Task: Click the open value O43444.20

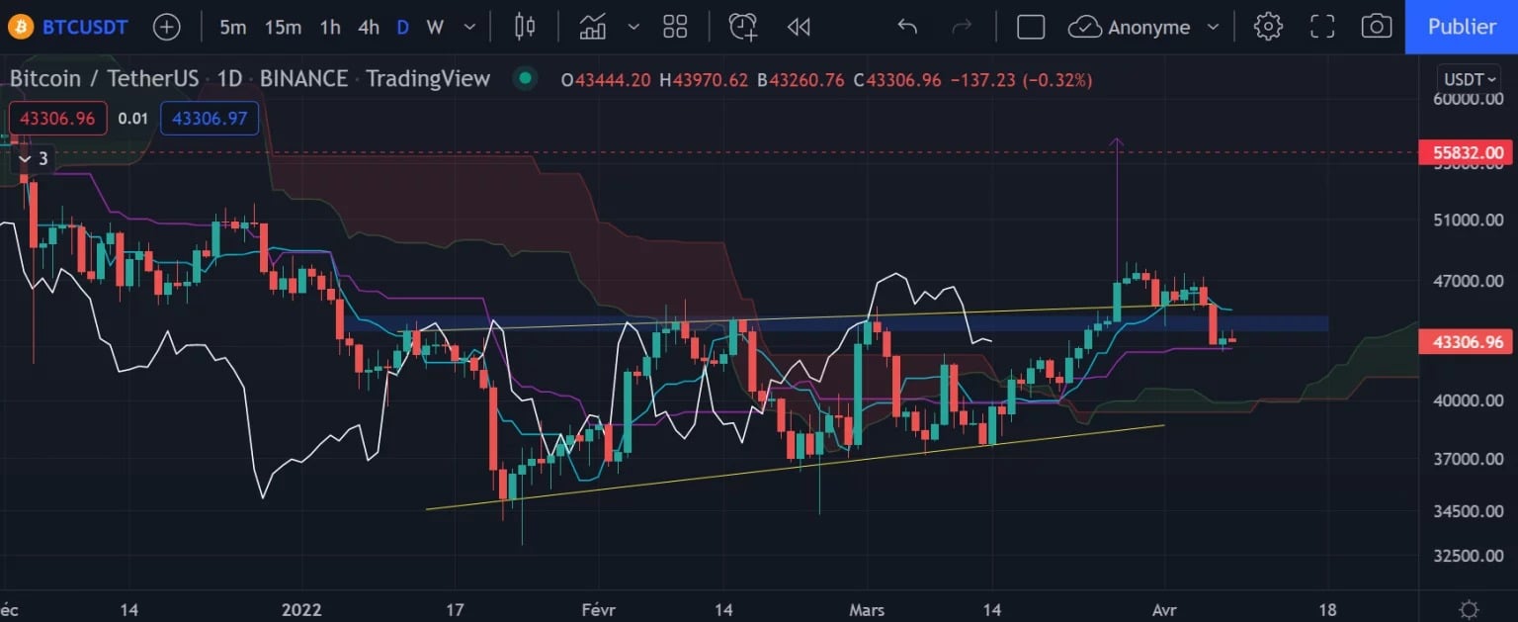Action: click(x=606, y=80)
